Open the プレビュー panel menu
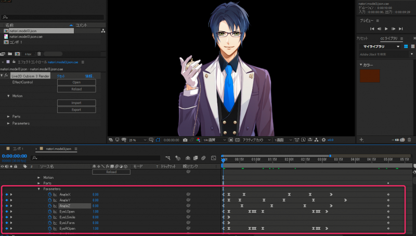The height and width of the screenshot is (236, 416). coord(378,21)
